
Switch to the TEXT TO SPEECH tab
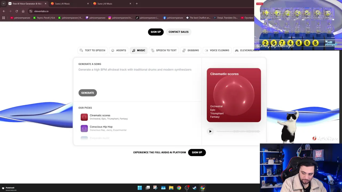(92, 50)
